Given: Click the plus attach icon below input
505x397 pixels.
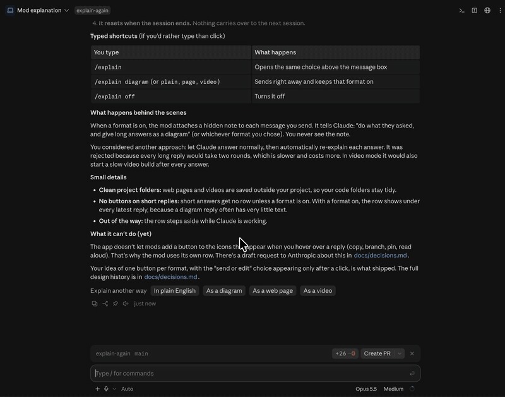Looking at the screenshot, I should pos(97,389).
